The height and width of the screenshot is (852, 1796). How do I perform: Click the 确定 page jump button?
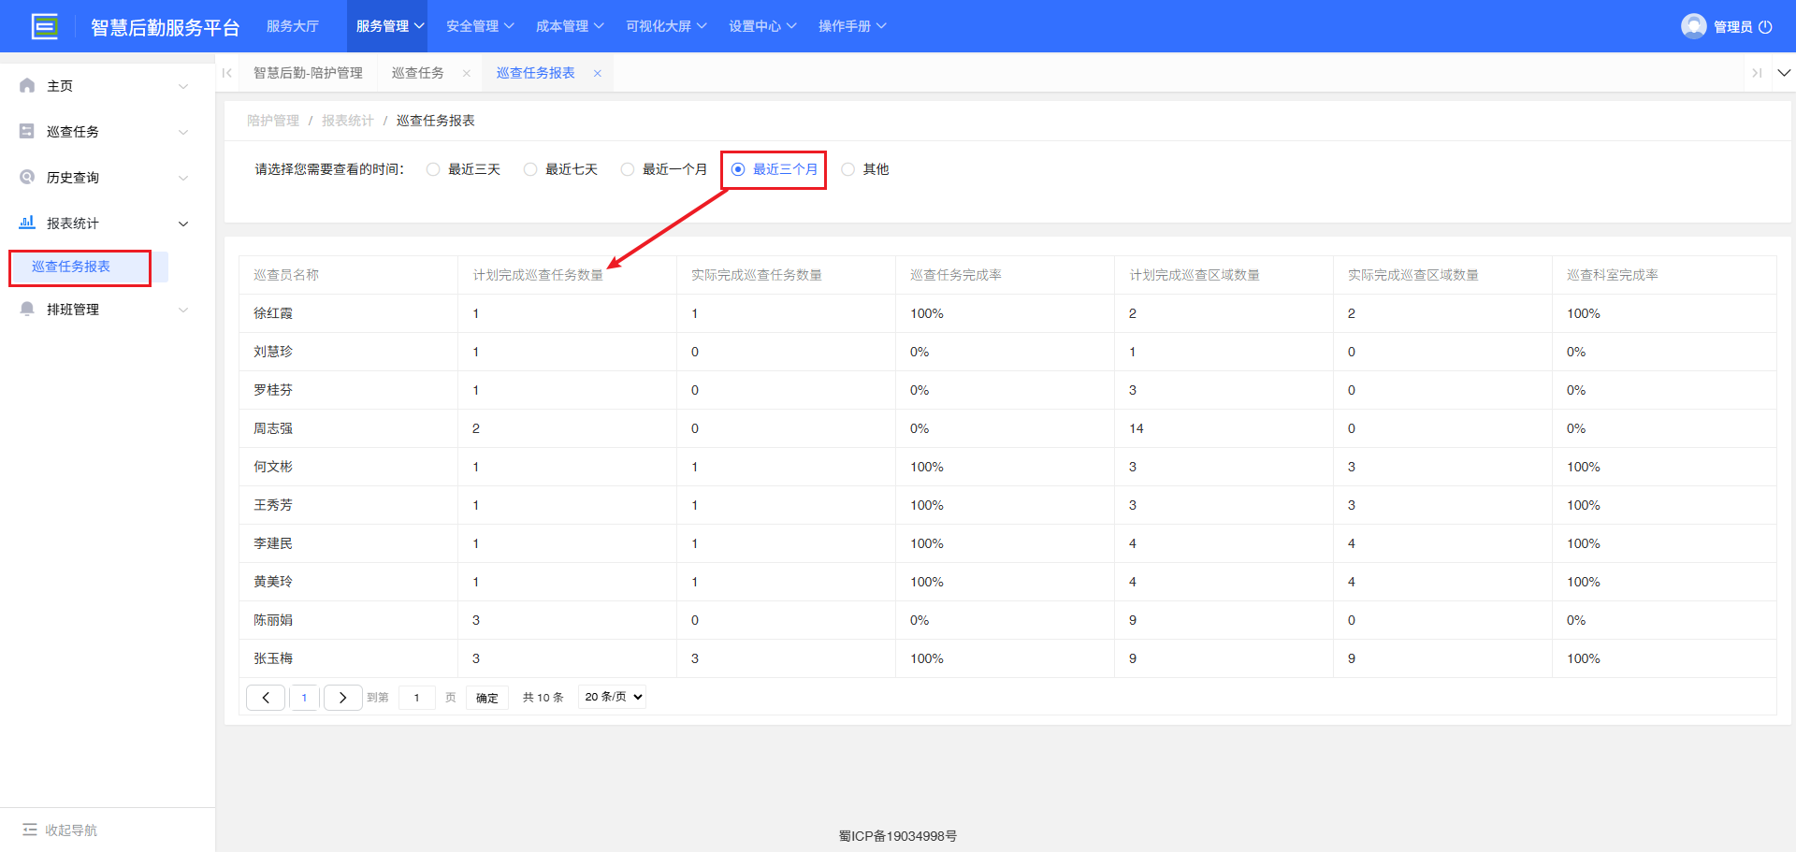[487, 698]
